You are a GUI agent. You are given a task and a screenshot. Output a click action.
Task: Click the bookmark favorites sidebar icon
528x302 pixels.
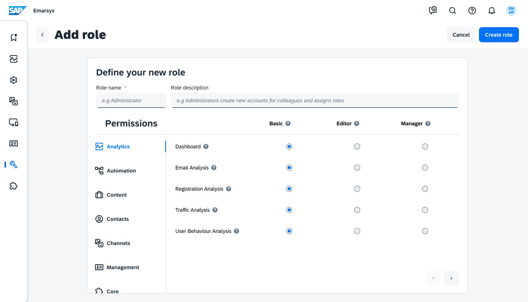click(x=14, y=38)
